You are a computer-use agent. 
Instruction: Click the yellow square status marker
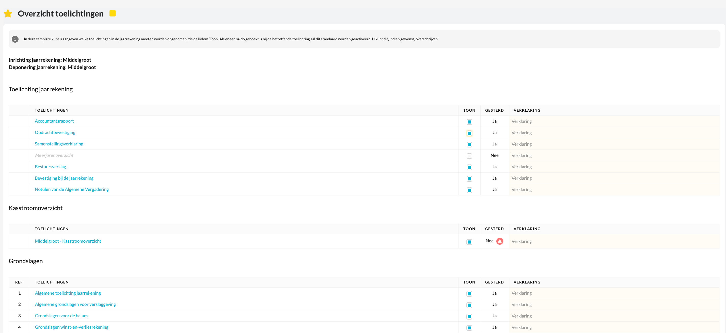[x=113, y=13]
